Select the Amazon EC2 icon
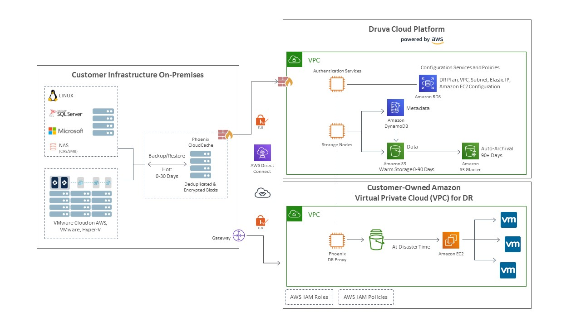Screen dimensions: 581x326 pyautogui.click(x=451, y=240)
